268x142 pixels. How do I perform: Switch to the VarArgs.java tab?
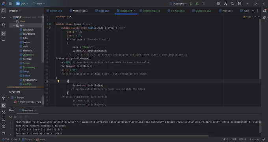[x=176, y=11]
